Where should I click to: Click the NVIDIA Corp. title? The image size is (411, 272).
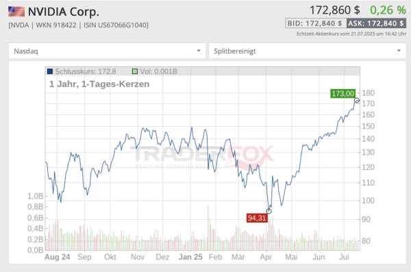pyautogui.click(x=64, y=12)
